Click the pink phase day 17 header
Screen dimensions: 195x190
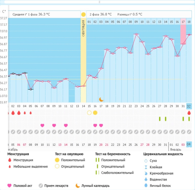pos(183,22)
